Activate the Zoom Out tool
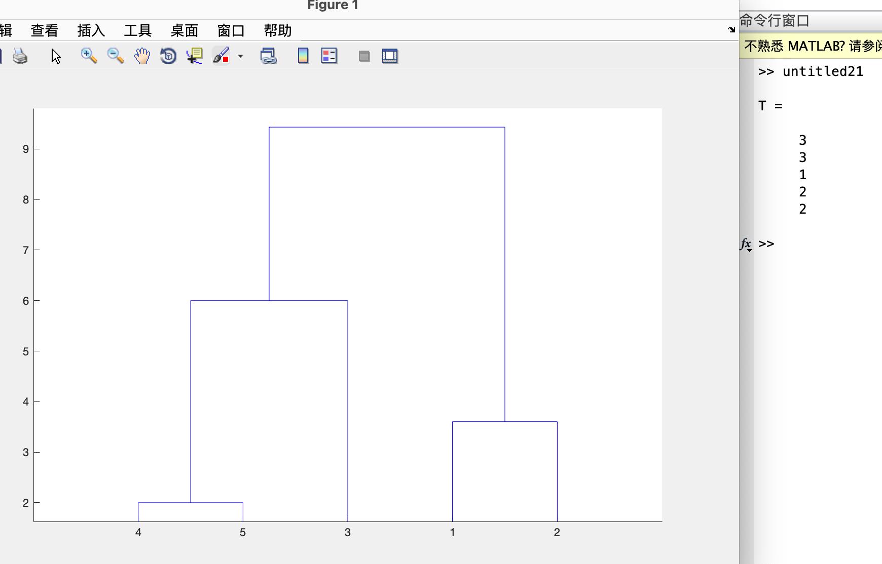Image resolution: width=882 pixels, height=564 pixels. click(116, 56)
